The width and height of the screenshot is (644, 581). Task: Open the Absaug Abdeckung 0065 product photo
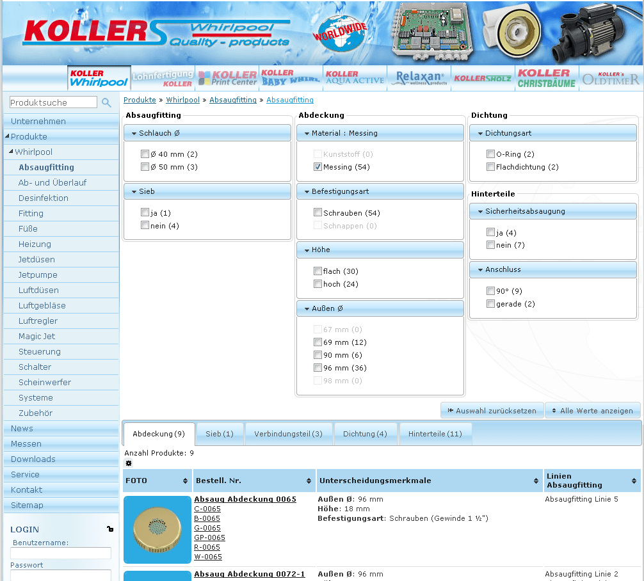(x=157, y=530)
